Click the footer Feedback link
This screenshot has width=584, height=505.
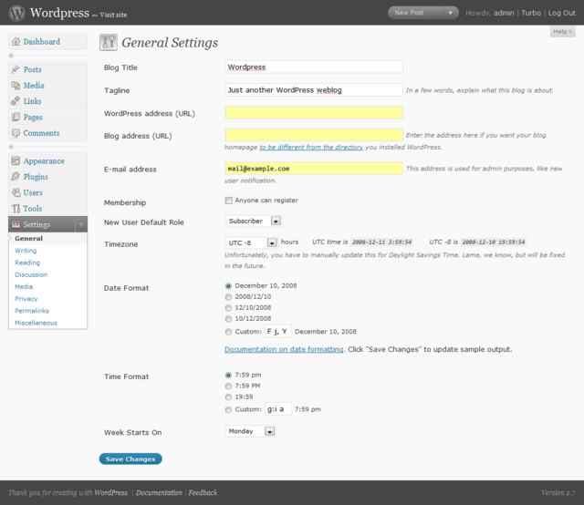(x=203, y=493)
